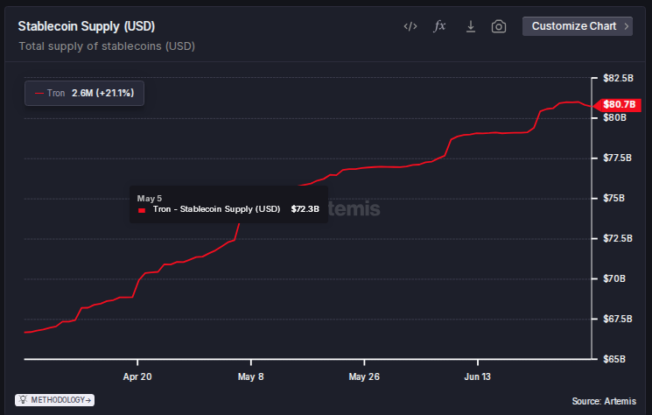Image resolution: width=652 pixels, height=415 pixels.
Task: Click the Jun 13 axis label
Action: click(x=477, y=376)
